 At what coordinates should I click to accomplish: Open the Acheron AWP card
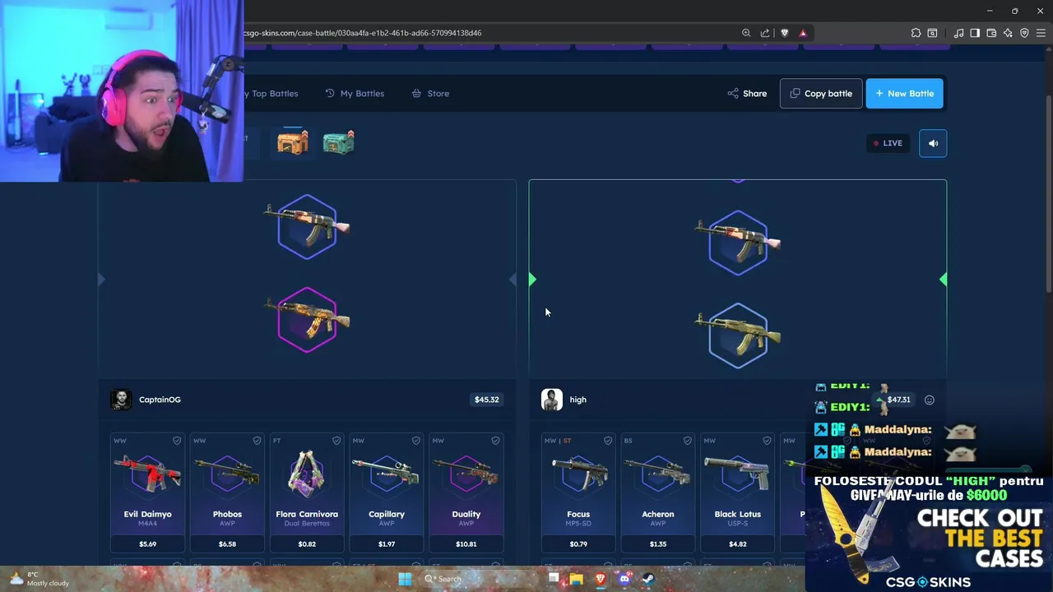pyautogui.click(x=658, y=493)
